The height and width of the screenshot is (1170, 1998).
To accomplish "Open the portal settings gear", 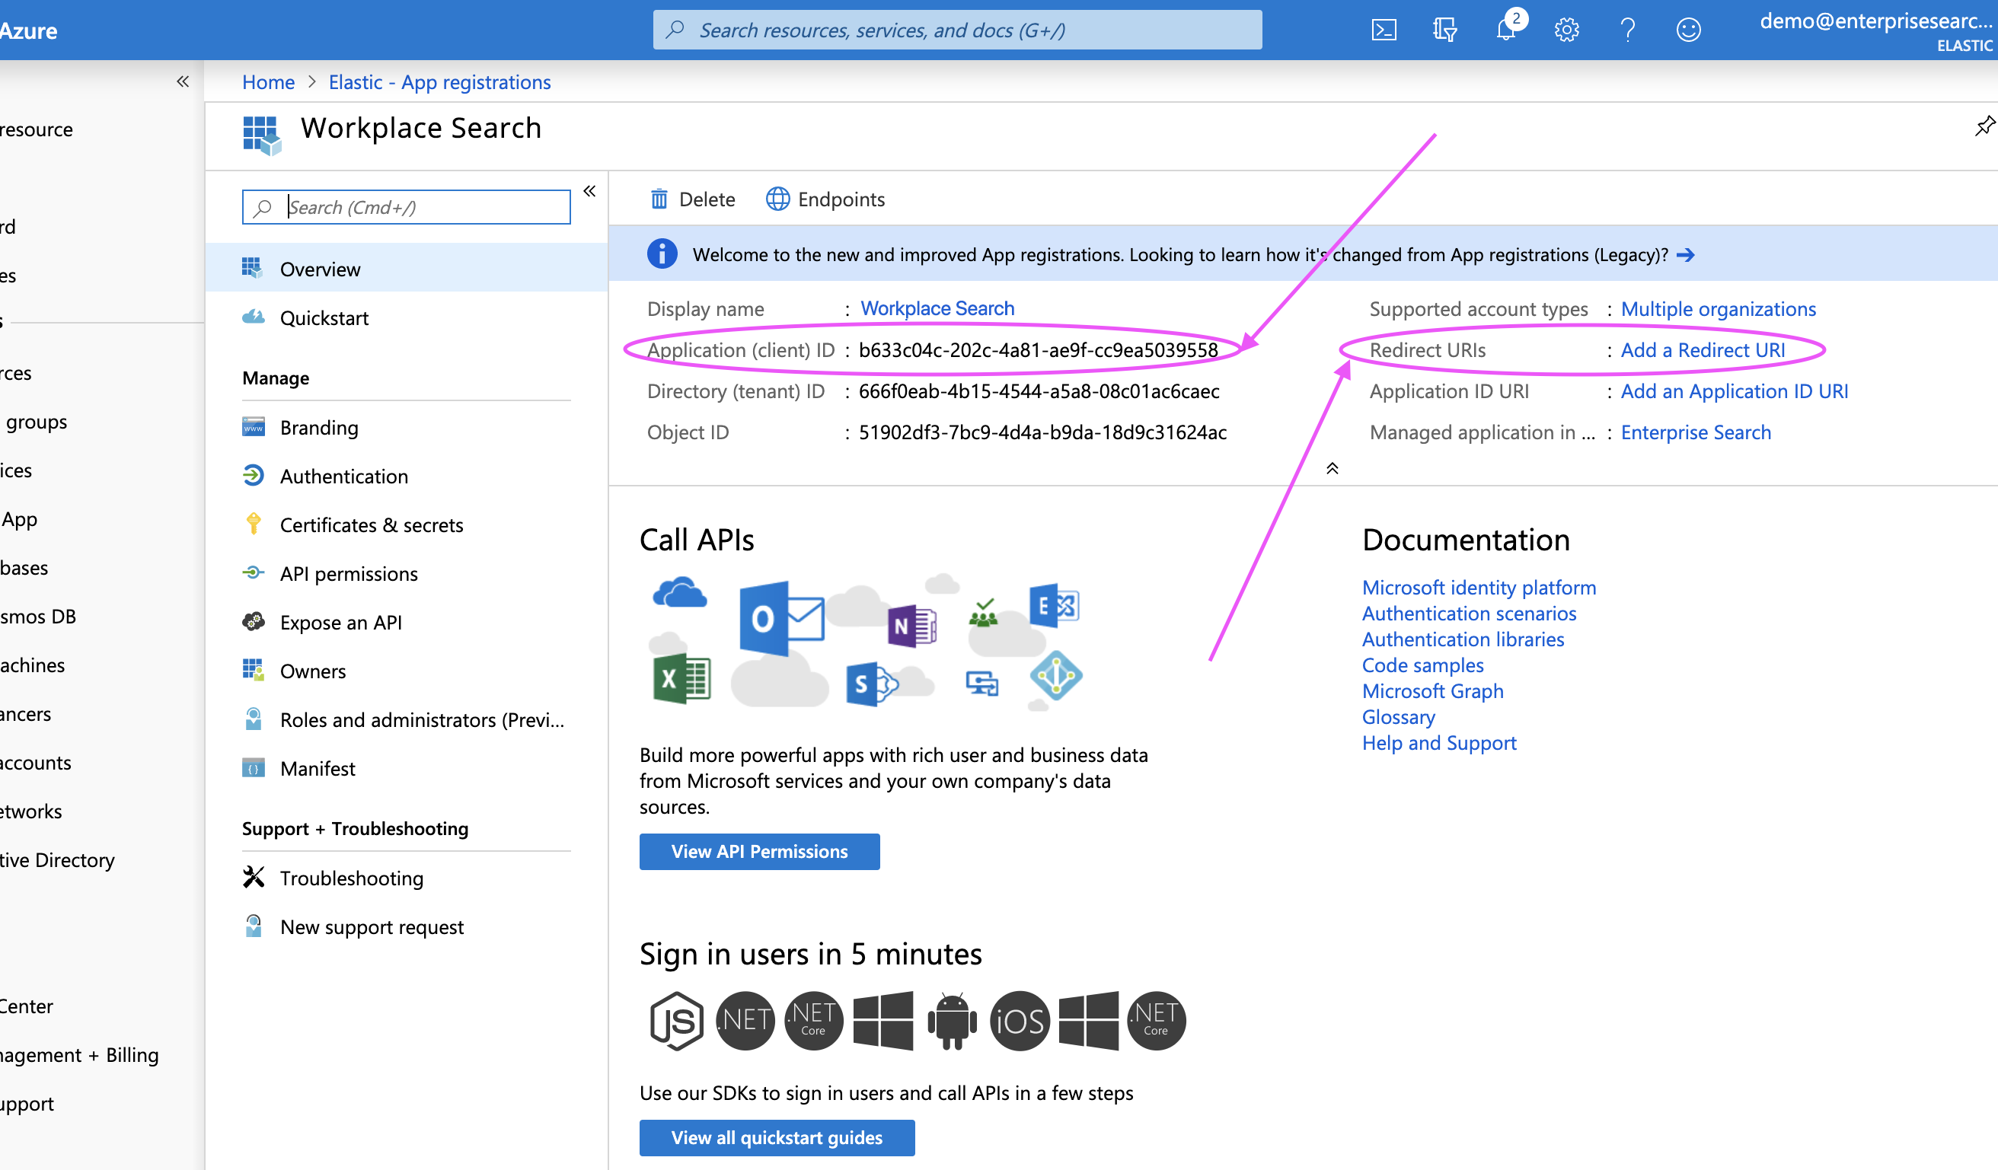I will click(1567, 30).
